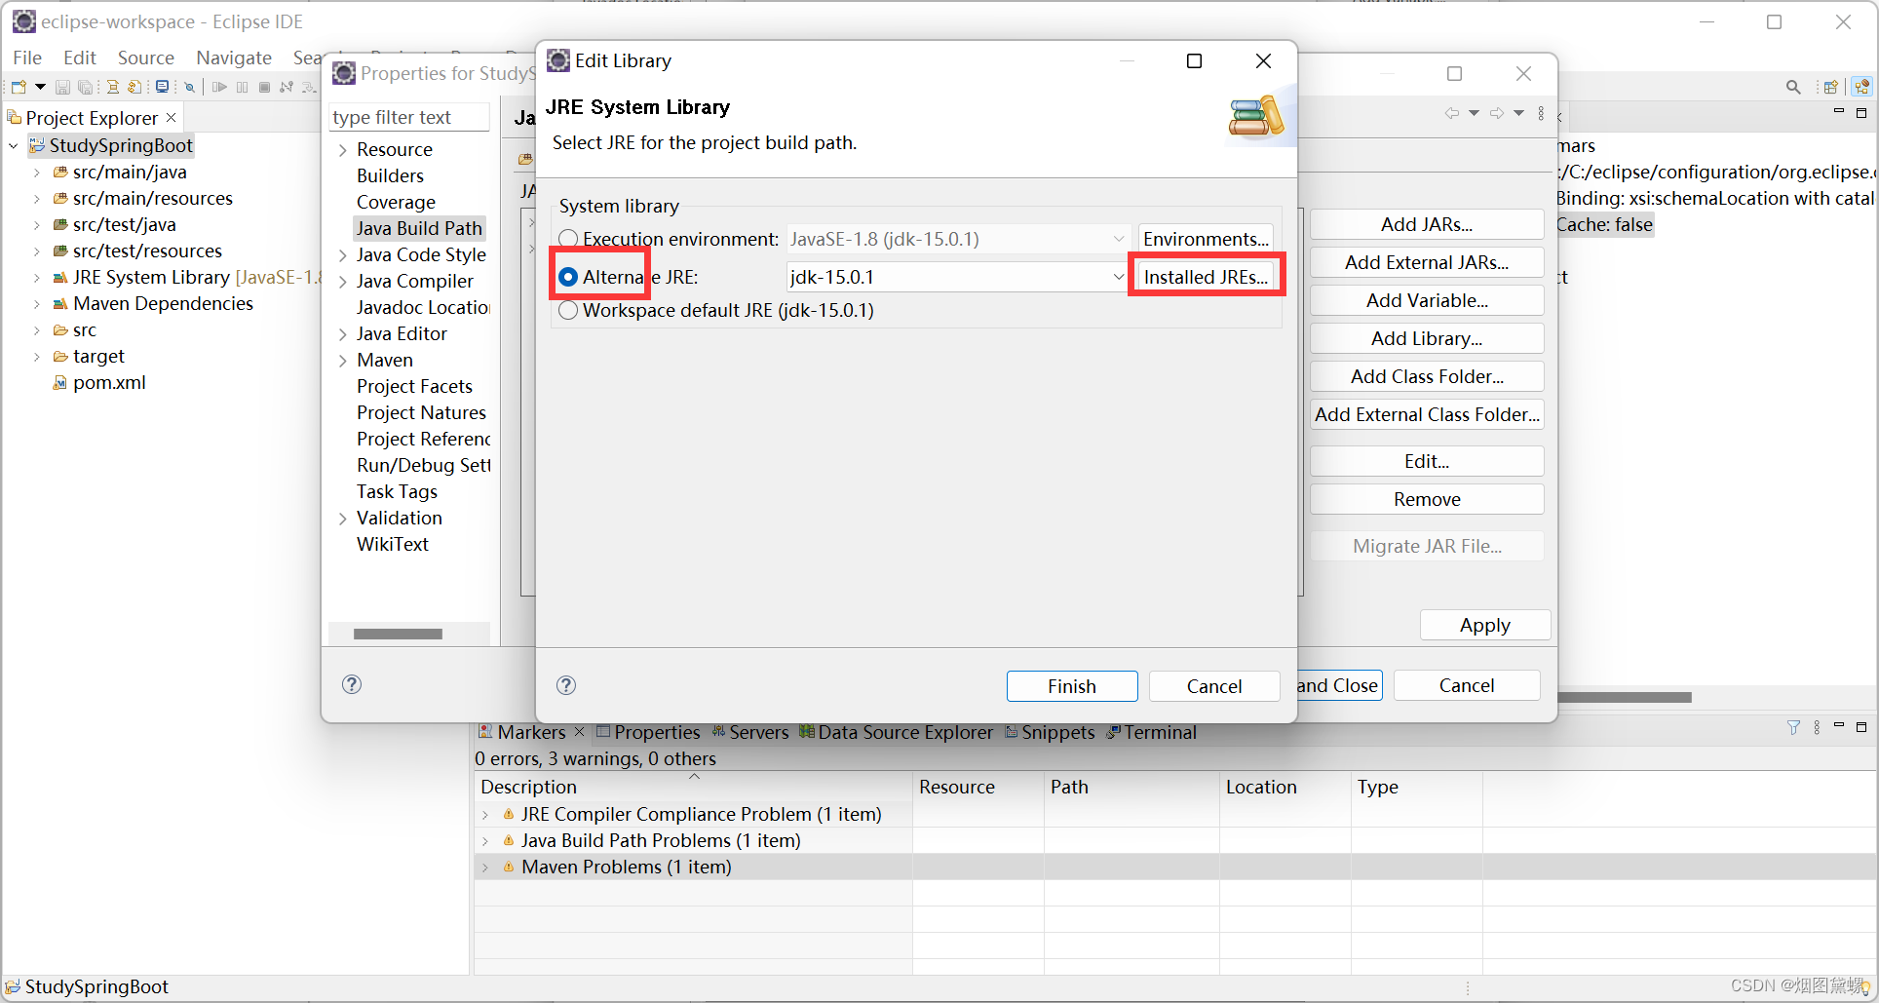
Task: Select Java Build Path in properties list
Action: point(419,228)
